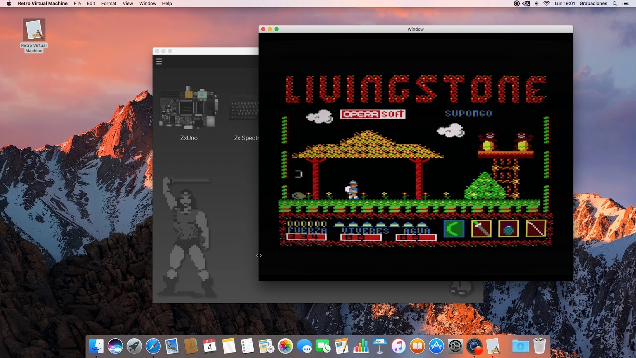The height and width of the screenshot is (358, 636).
Task: Open FaceTime from the dock
Action: click(323, 346)
